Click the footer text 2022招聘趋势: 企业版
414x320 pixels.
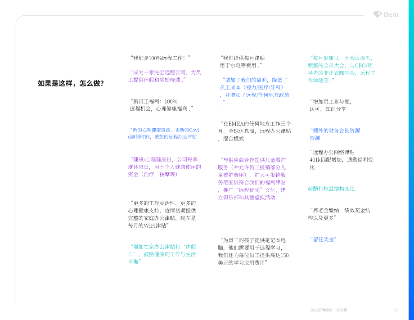pyautogui.click(x=328, y=310)
